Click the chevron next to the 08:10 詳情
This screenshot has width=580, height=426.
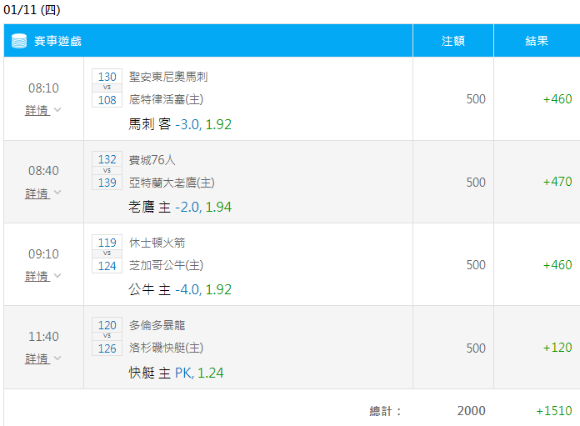(57, 110)
